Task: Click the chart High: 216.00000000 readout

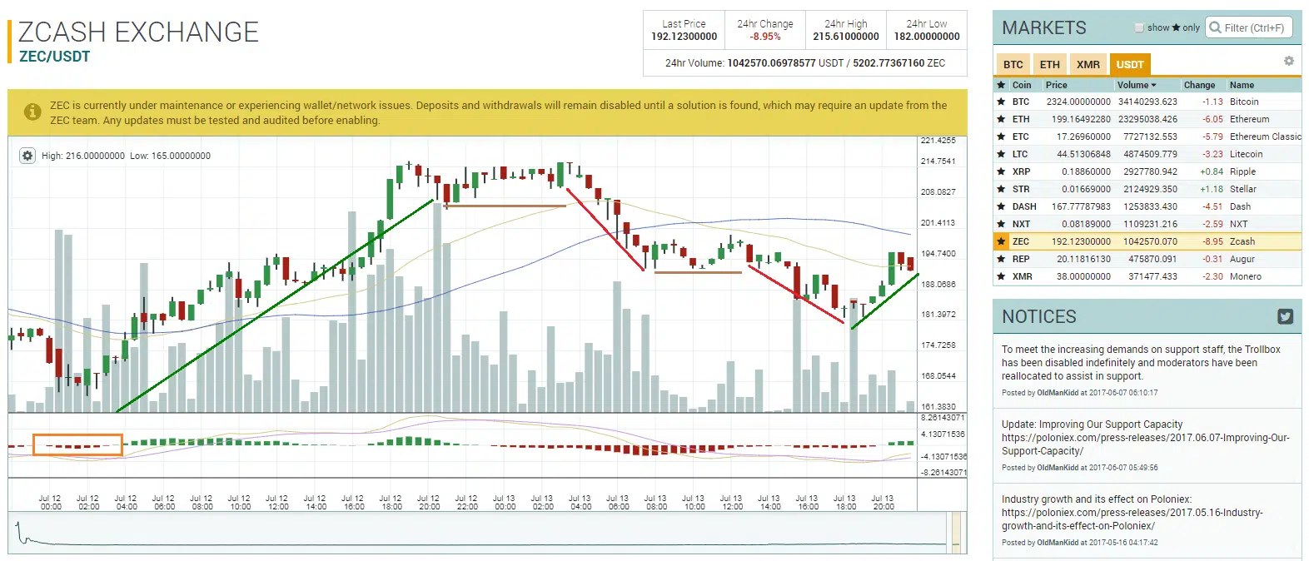Action: 83,156
